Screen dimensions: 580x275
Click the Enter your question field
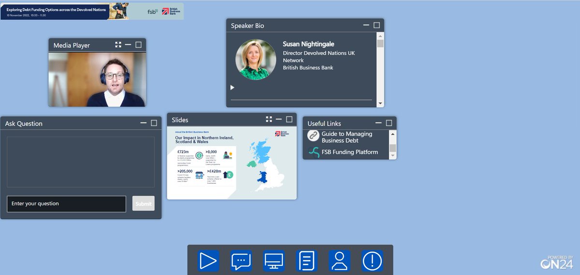(66, 204)
